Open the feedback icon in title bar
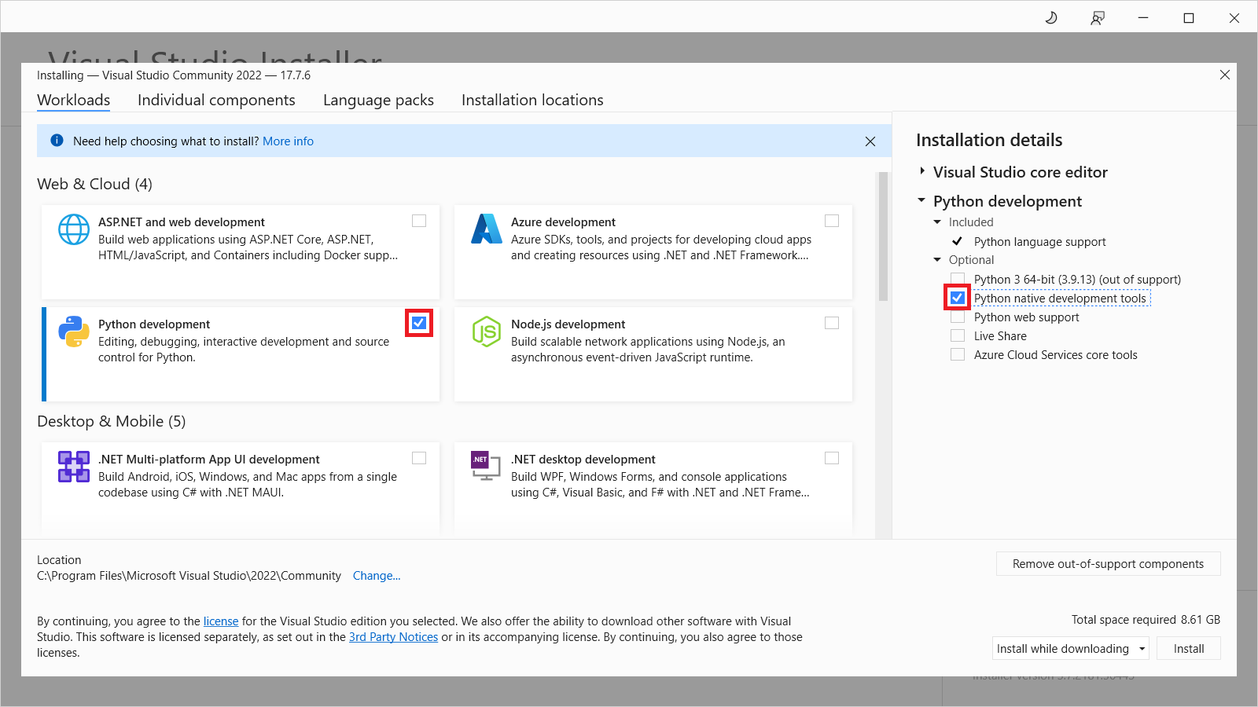1258x707 pixels. [x=1098, y=18]
